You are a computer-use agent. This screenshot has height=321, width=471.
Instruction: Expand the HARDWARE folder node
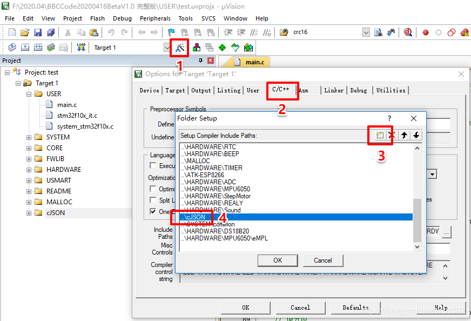pyautogui.click(x=29, y=170)
